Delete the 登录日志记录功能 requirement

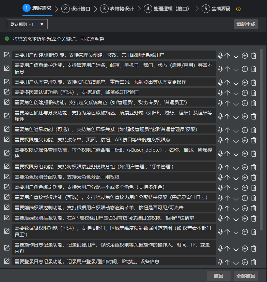click(x=254, y=262)
